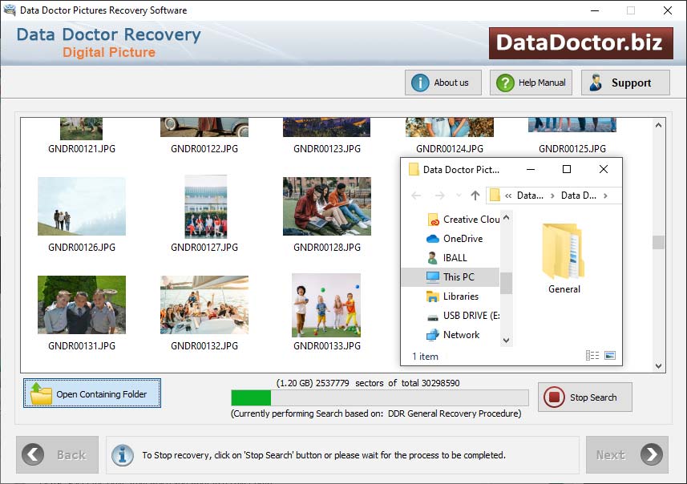
Task: Open the About us panel
Action: (x=443, y=82)
